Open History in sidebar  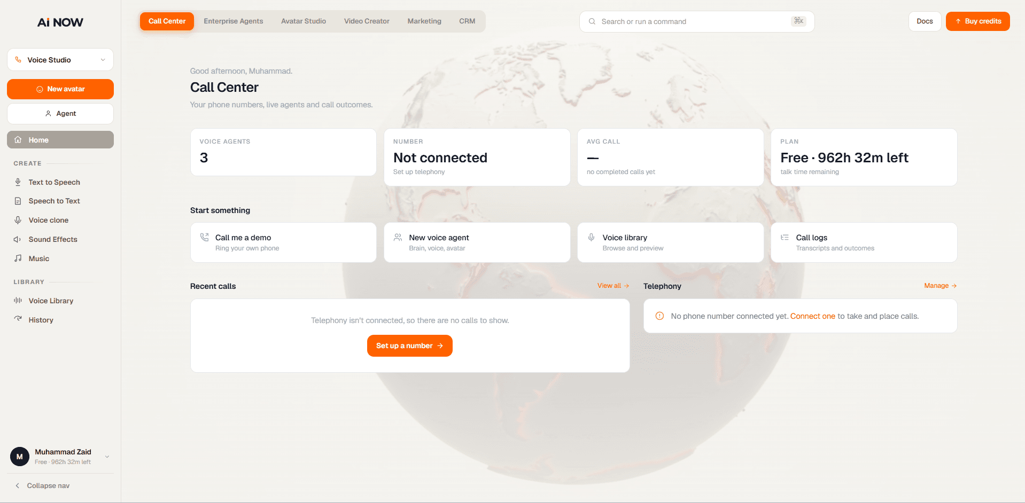60,320
